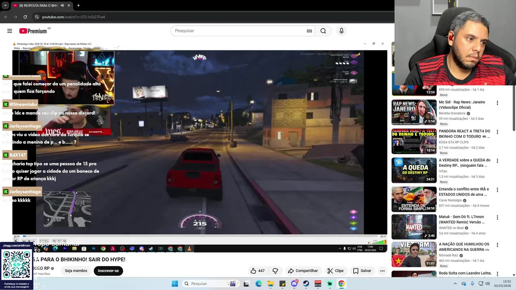Image resolution: width=516 pixels, height=290 pixels.
Task: Click the youtube.com address bar
Action: pyautogui.click(x=214, y=17)
